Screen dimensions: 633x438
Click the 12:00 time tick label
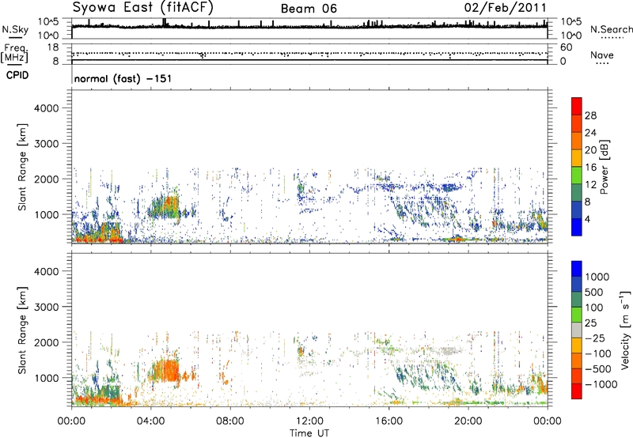coord(309,421)
